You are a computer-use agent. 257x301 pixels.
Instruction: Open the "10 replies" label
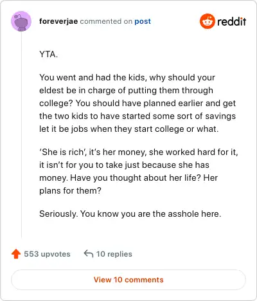click(114, 254)
